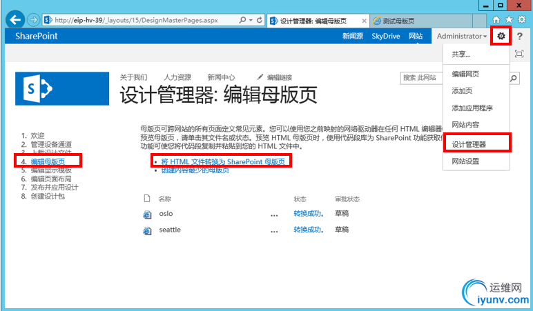The image size is (533, 311).
Task: Click the SharePoint site logo image
Action: pyautogui.click(x=62, y=88)
